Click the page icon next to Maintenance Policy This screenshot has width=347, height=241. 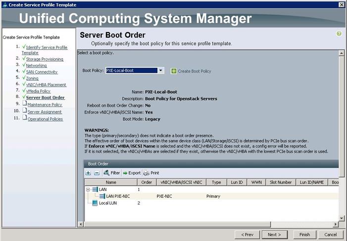click(x=25, y=103)
